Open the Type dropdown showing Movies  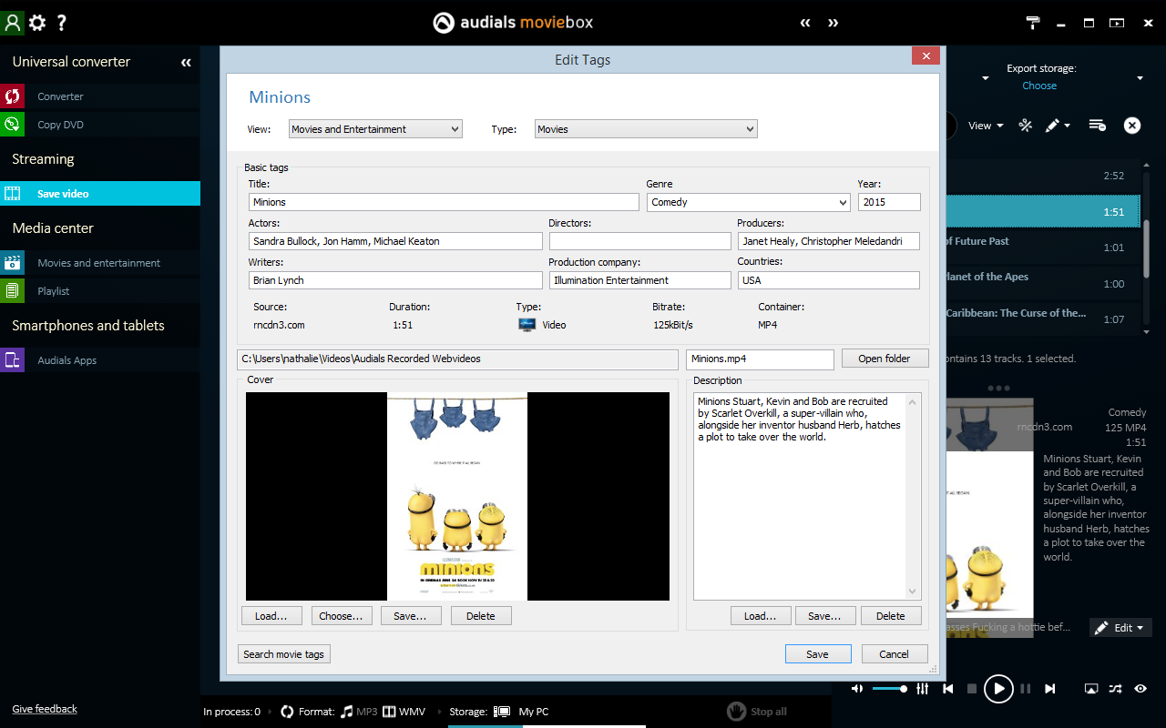point(646,129)
